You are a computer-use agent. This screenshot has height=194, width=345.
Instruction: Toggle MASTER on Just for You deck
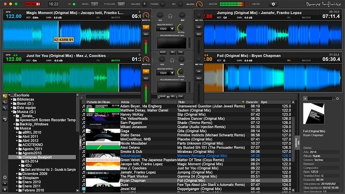(x=115, y=60)
